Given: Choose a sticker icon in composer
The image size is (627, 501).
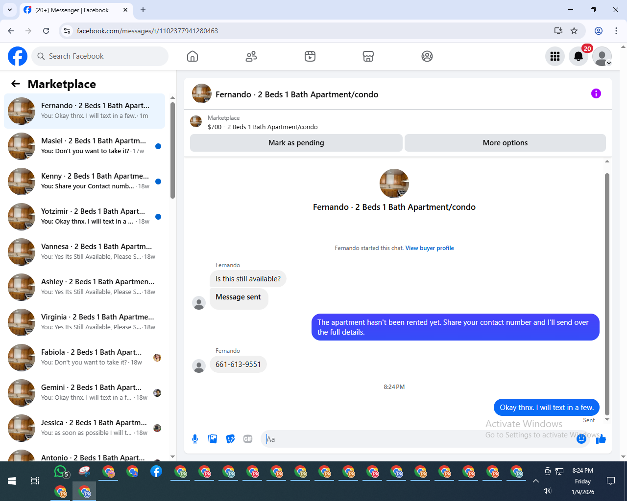Looking at the screenshot, I should pyautogui.click(x=230, y=439).
